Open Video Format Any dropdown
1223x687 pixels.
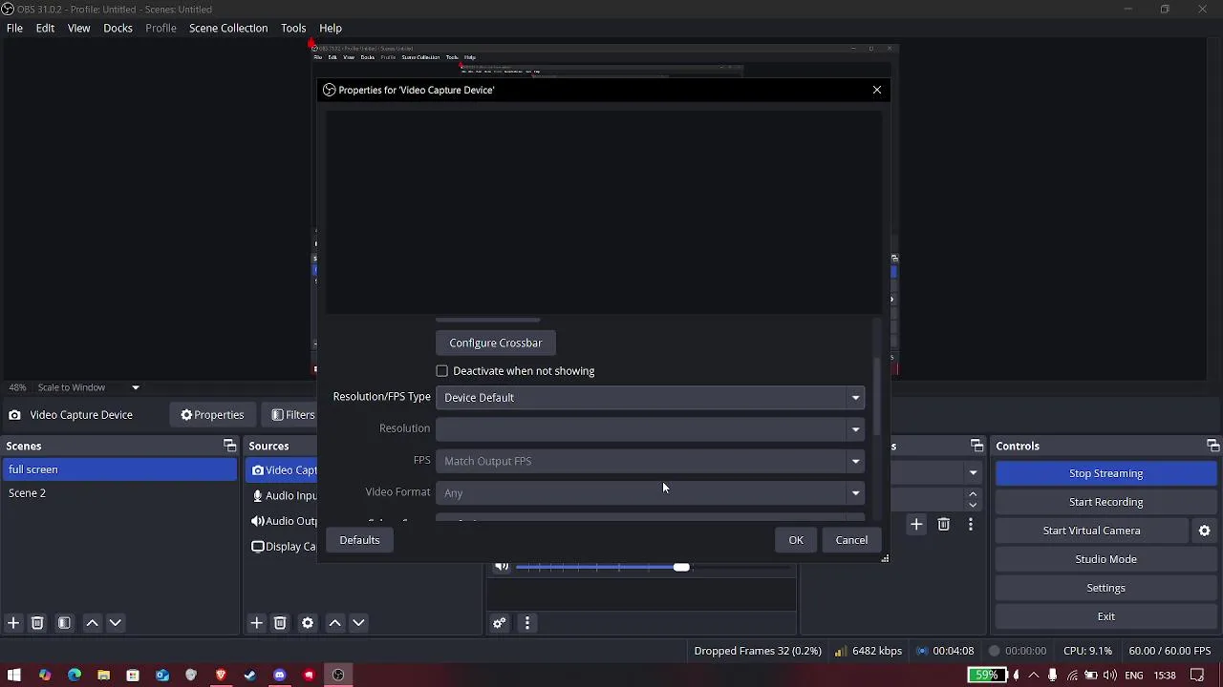(x=650, y=492)
